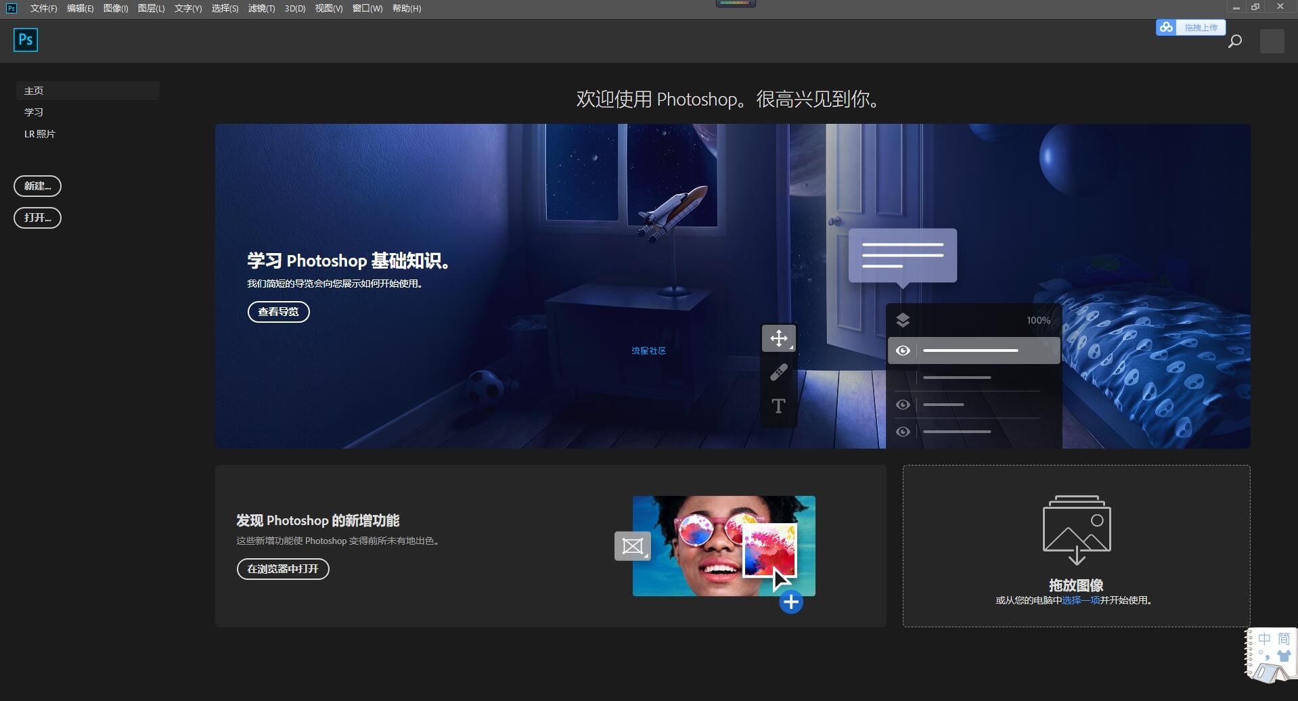Minimize the Photoshop window
The width and height of the screenshot is (1298, 701).
click(1236, 7)
